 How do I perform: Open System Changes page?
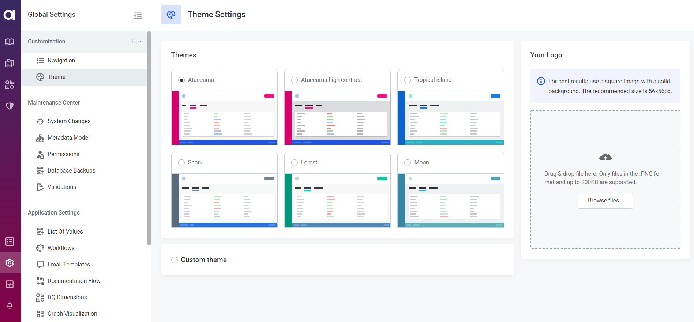pos(69,121)
